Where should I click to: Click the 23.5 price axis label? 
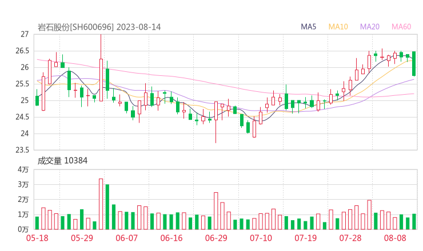point(22,150)
